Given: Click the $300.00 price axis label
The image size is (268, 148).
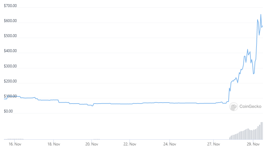Looking at the screenshot, I should click(x=10, y=66).
